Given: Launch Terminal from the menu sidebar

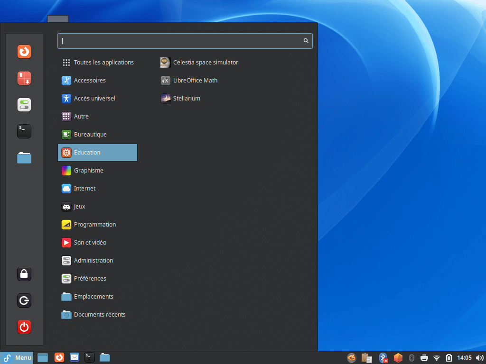Looking at the screenshot, I should (24, 131).
